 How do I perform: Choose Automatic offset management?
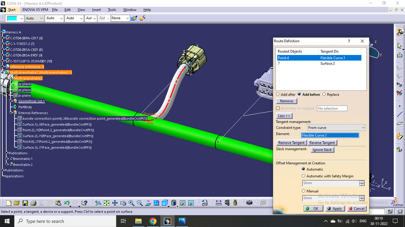pos(303,169)
